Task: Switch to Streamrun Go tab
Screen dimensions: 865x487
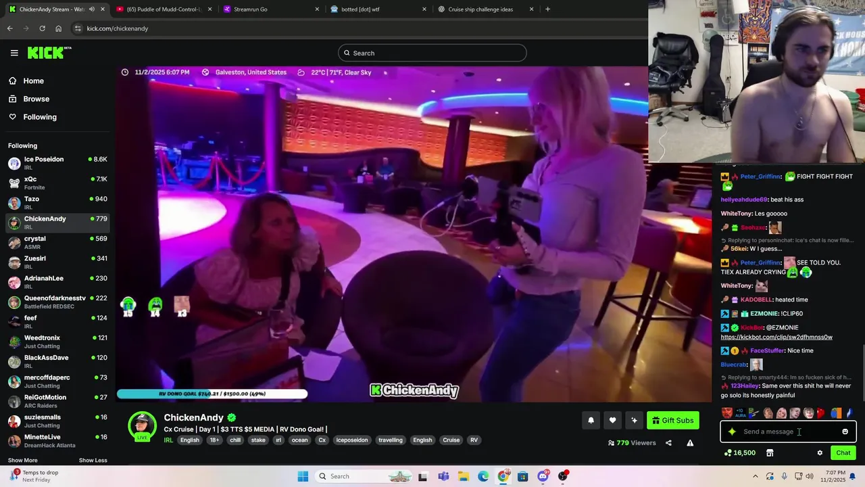Action: tap(270, 9)
